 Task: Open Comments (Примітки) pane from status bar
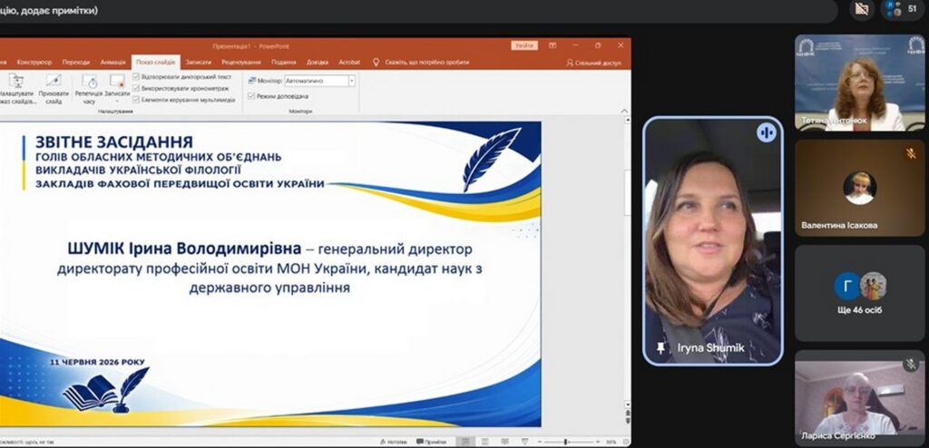click(x=431, y=442)
